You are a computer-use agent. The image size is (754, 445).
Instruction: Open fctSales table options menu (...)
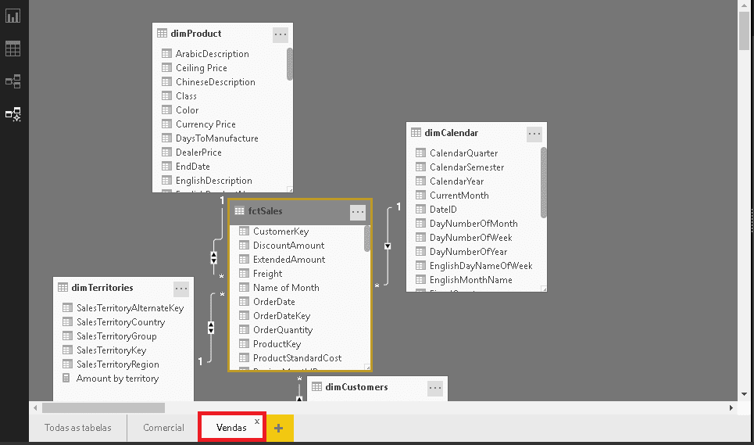click(x=358, y=212)
